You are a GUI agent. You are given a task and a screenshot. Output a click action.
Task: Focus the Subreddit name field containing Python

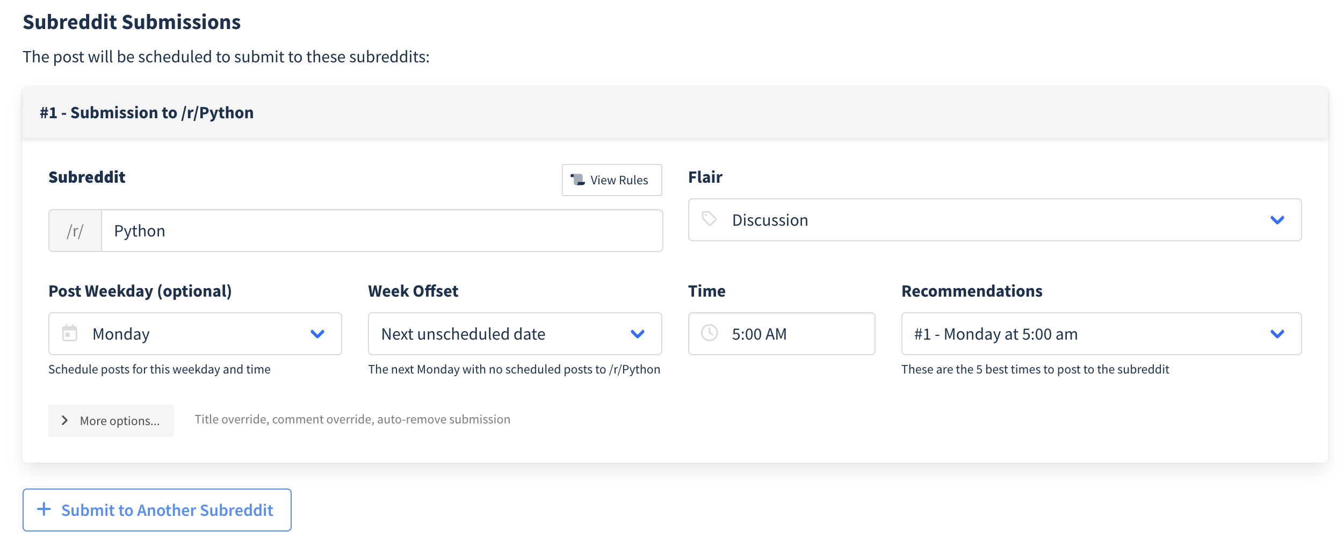click(381, 231)
